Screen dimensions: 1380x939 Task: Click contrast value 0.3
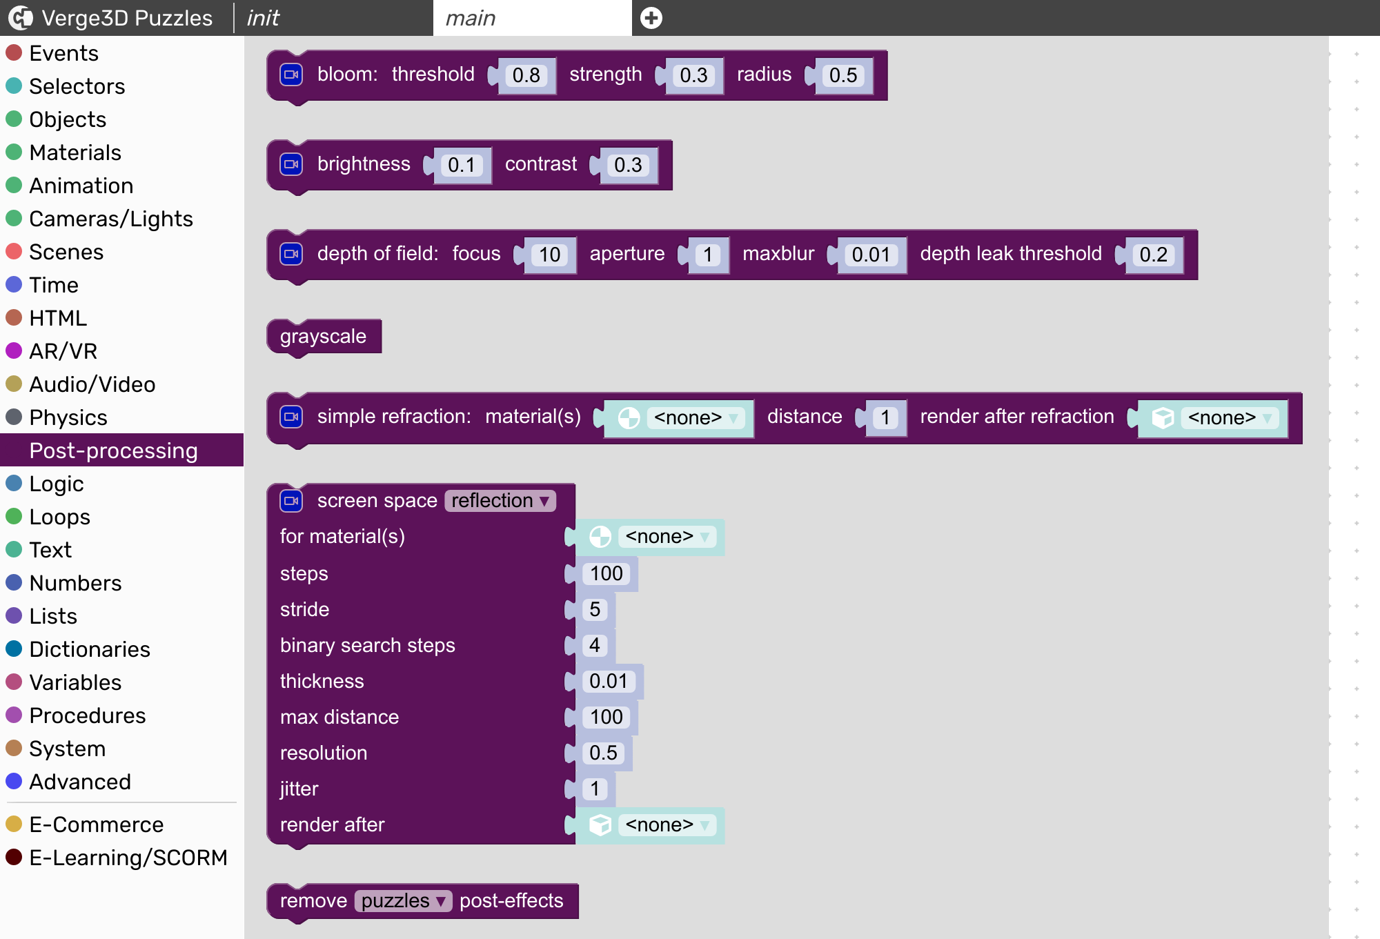(x=628, y=165)
